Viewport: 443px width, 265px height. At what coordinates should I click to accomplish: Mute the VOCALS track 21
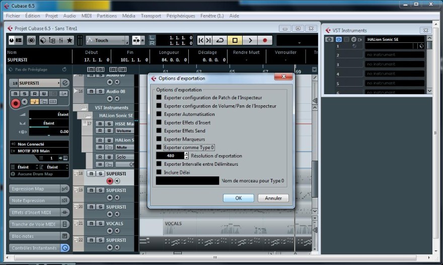[91, 223]
